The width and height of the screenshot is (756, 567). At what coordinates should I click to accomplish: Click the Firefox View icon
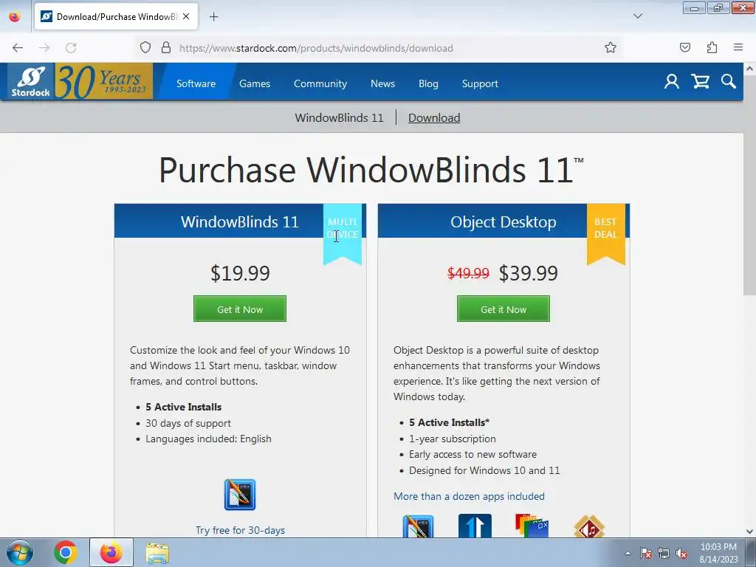pyautogui.click(x=15, y=16)
